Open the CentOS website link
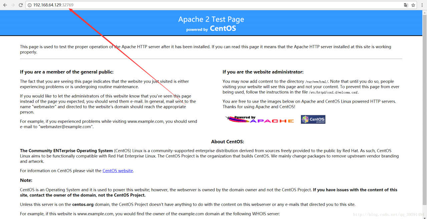Viewport: 427px width, 219px height. pyautogui.click(x=118, y=171)
